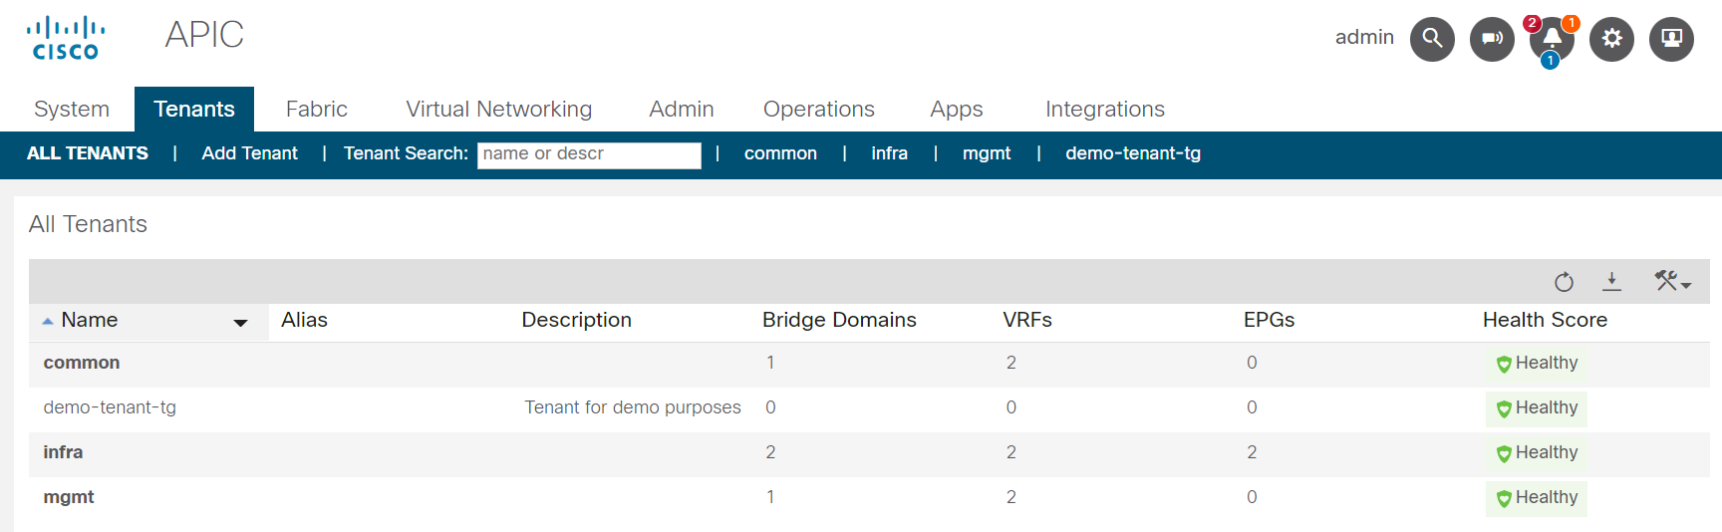Select the ALL TENANTS submenu item
This screenshot has width=1722, height=532.
88,153
